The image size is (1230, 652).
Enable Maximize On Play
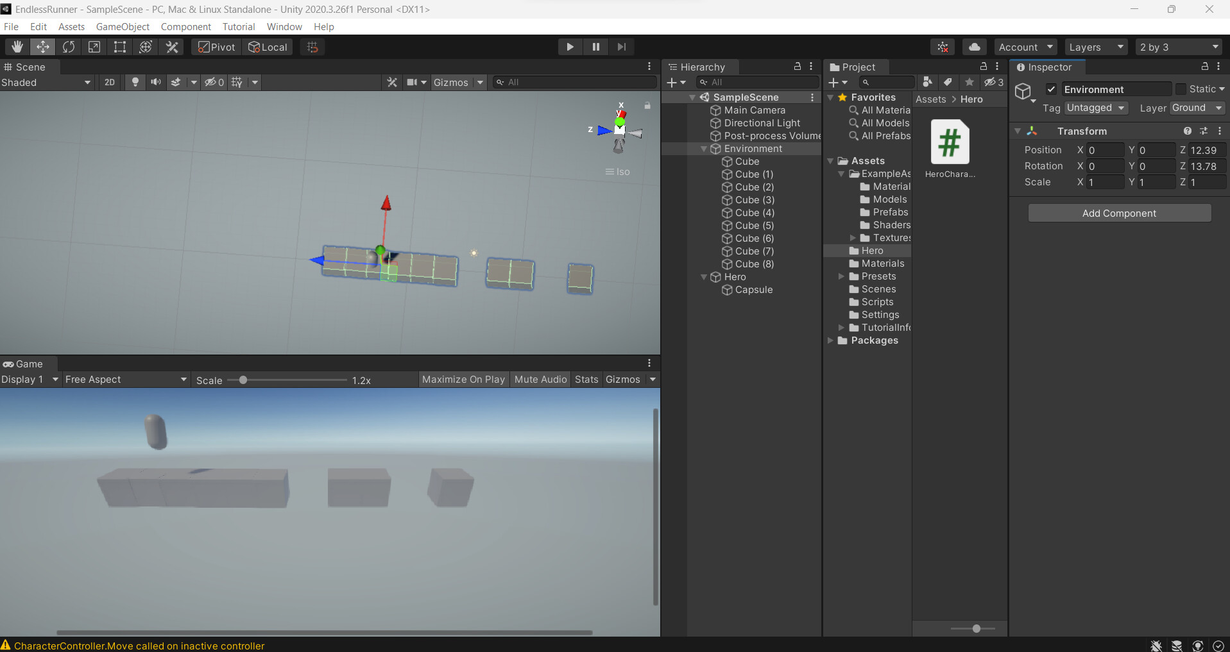(x=463, y=379)
